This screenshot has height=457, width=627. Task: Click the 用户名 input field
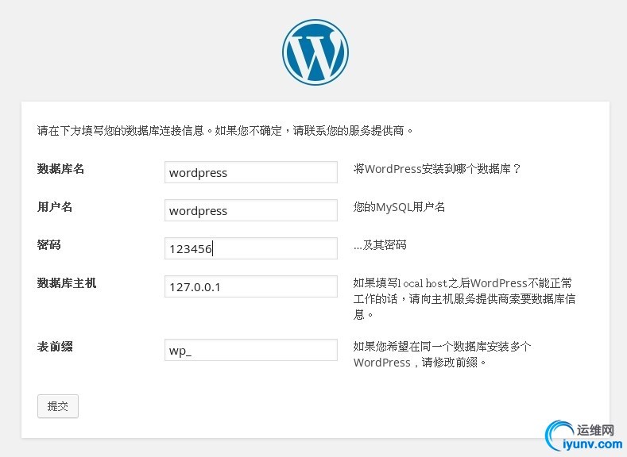251,210
